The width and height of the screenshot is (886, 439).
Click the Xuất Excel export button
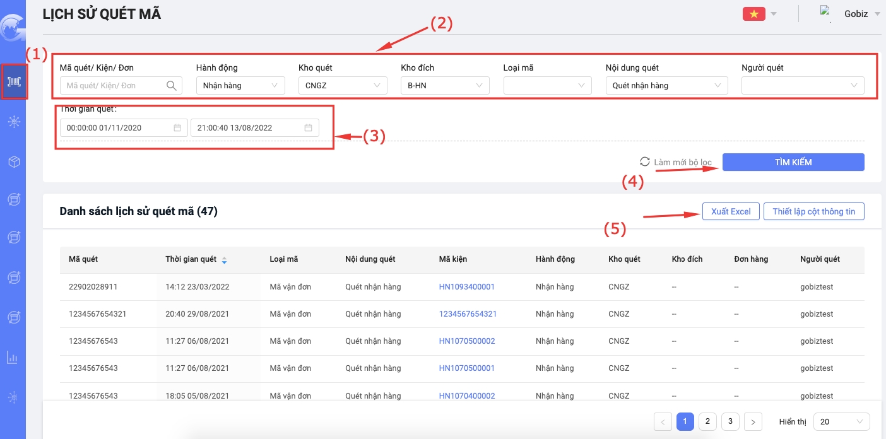point(730,211)
